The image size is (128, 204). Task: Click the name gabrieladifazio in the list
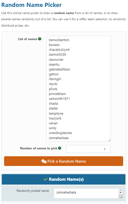tap(59, 69)
